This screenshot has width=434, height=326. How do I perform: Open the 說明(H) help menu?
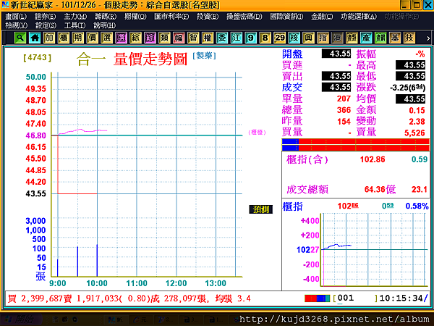point(104,25)
